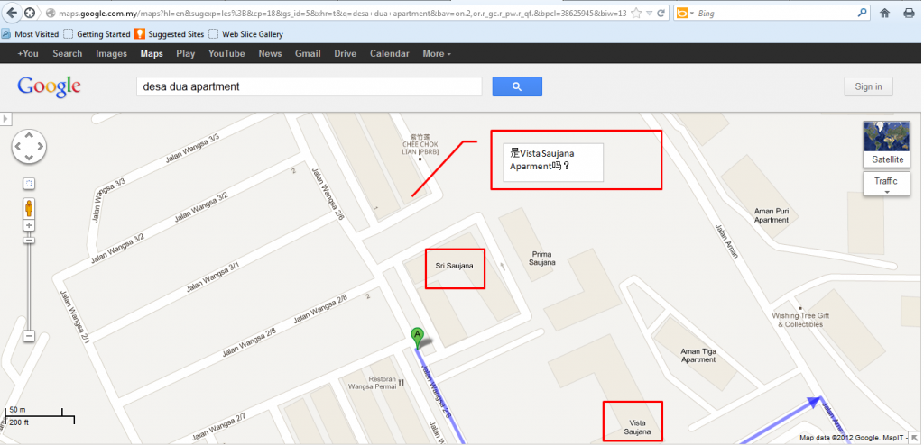The image size is (924, 445).
Task: Select the Pegman street view icon
Action: pos(29,208)
